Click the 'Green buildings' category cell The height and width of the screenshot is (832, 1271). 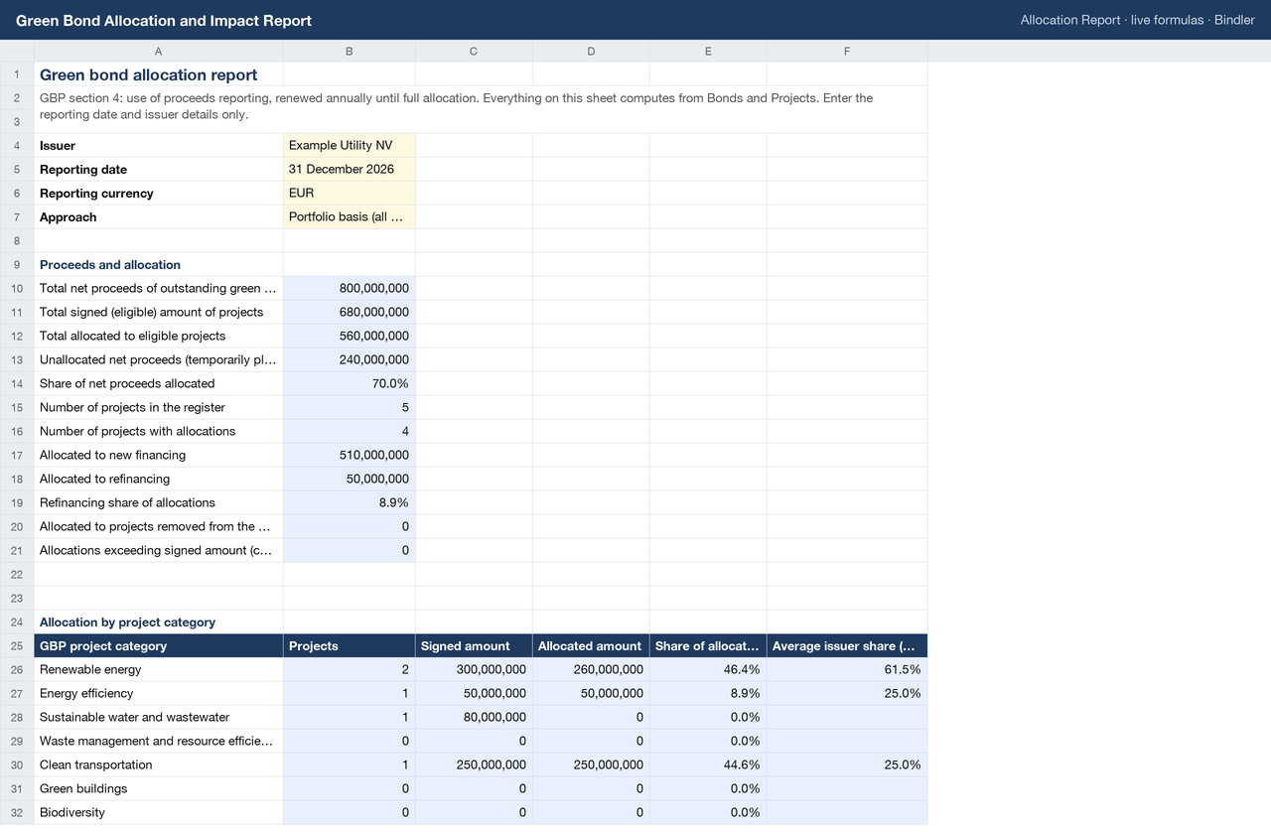coord(159,789)
